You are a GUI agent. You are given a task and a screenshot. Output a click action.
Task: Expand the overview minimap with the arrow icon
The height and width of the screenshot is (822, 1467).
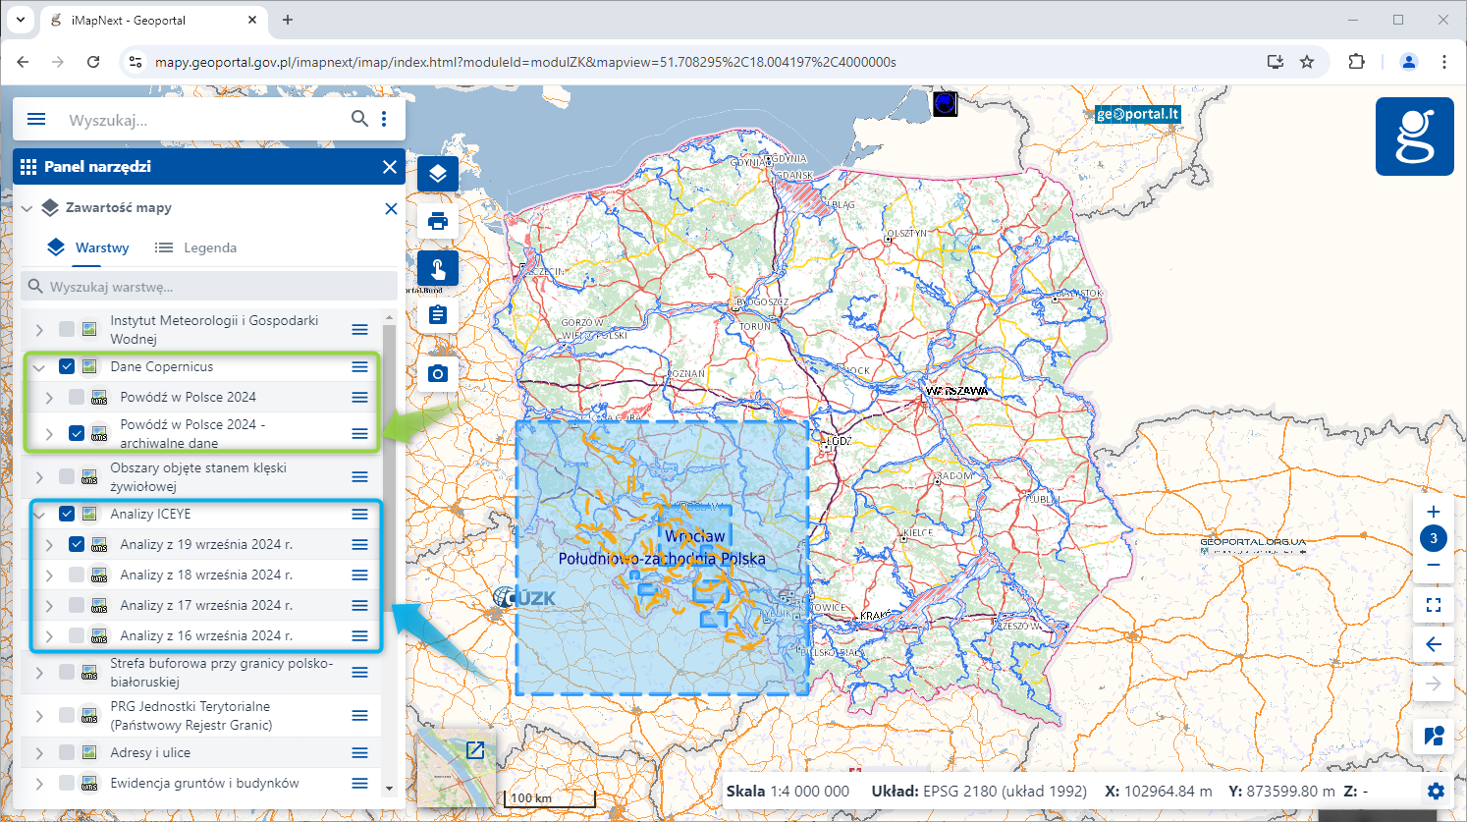pos(475,750)
